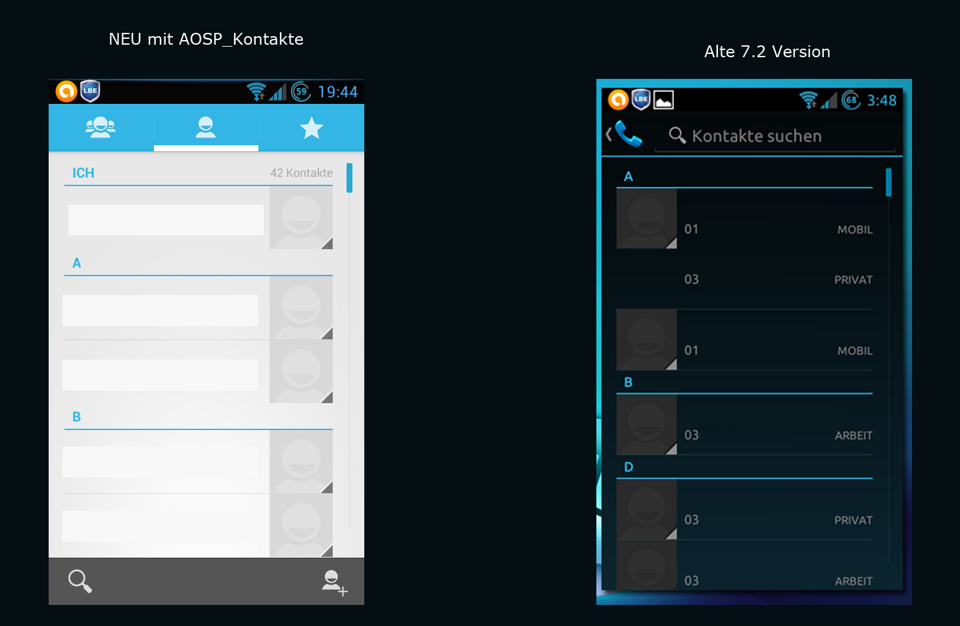The height and width of the screenshot is (626, 960).
Task: Tap the blue scrollbar handle in the dark contact list
Action: (888, 183)
